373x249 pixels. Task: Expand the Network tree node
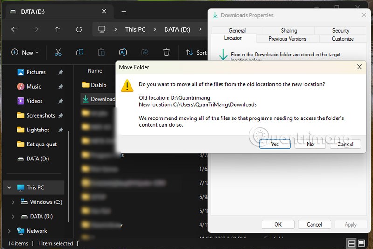point(9,231)
